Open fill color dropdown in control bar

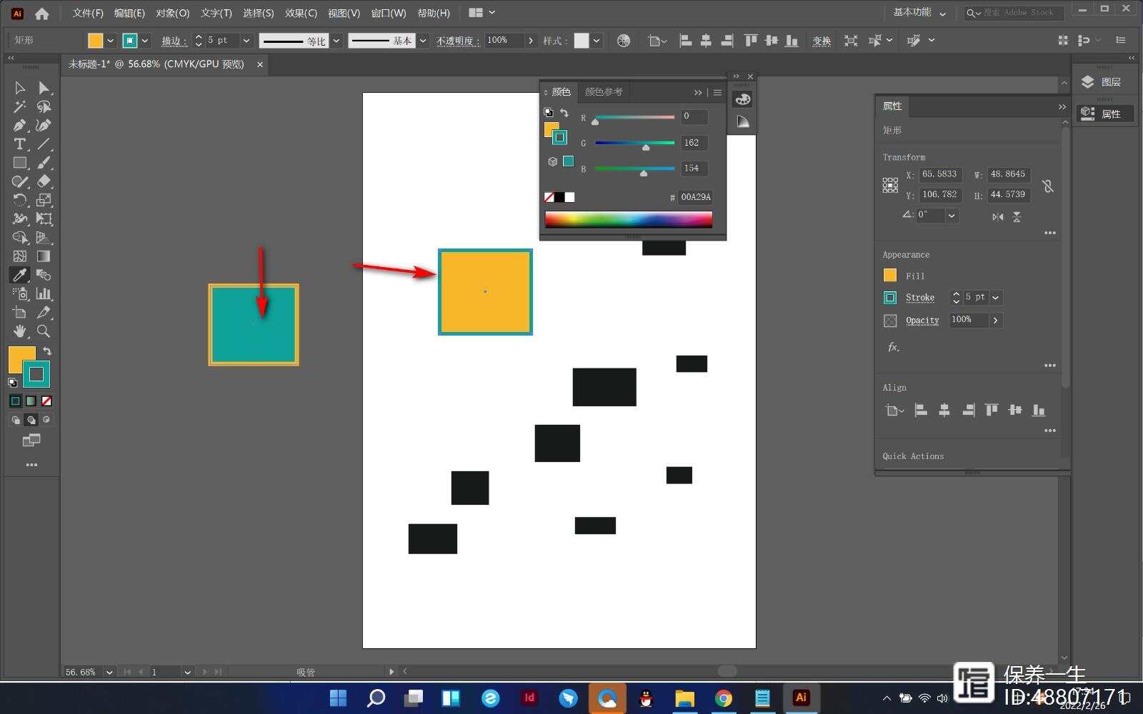coord(111,41)
